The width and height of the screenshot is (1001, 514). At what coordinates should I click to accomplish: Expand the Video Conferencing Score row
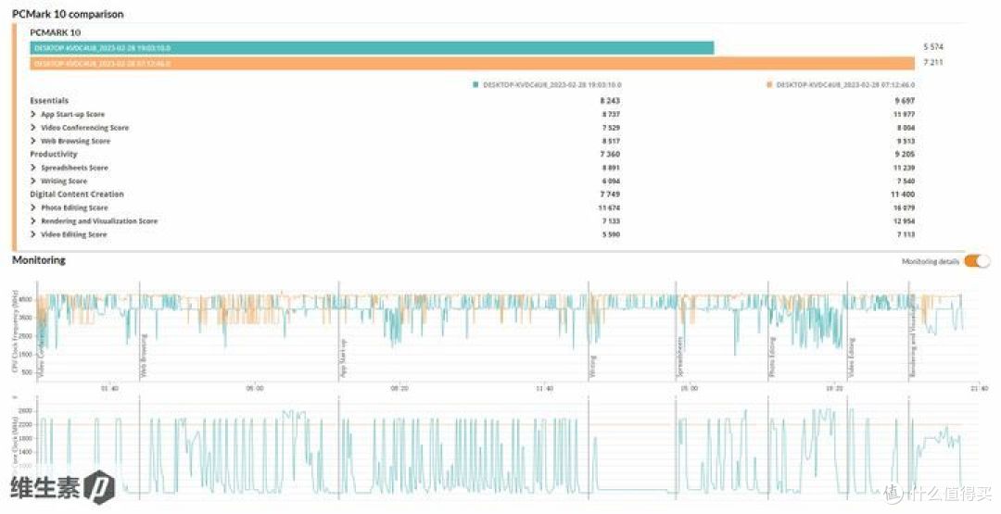point(32,128)
